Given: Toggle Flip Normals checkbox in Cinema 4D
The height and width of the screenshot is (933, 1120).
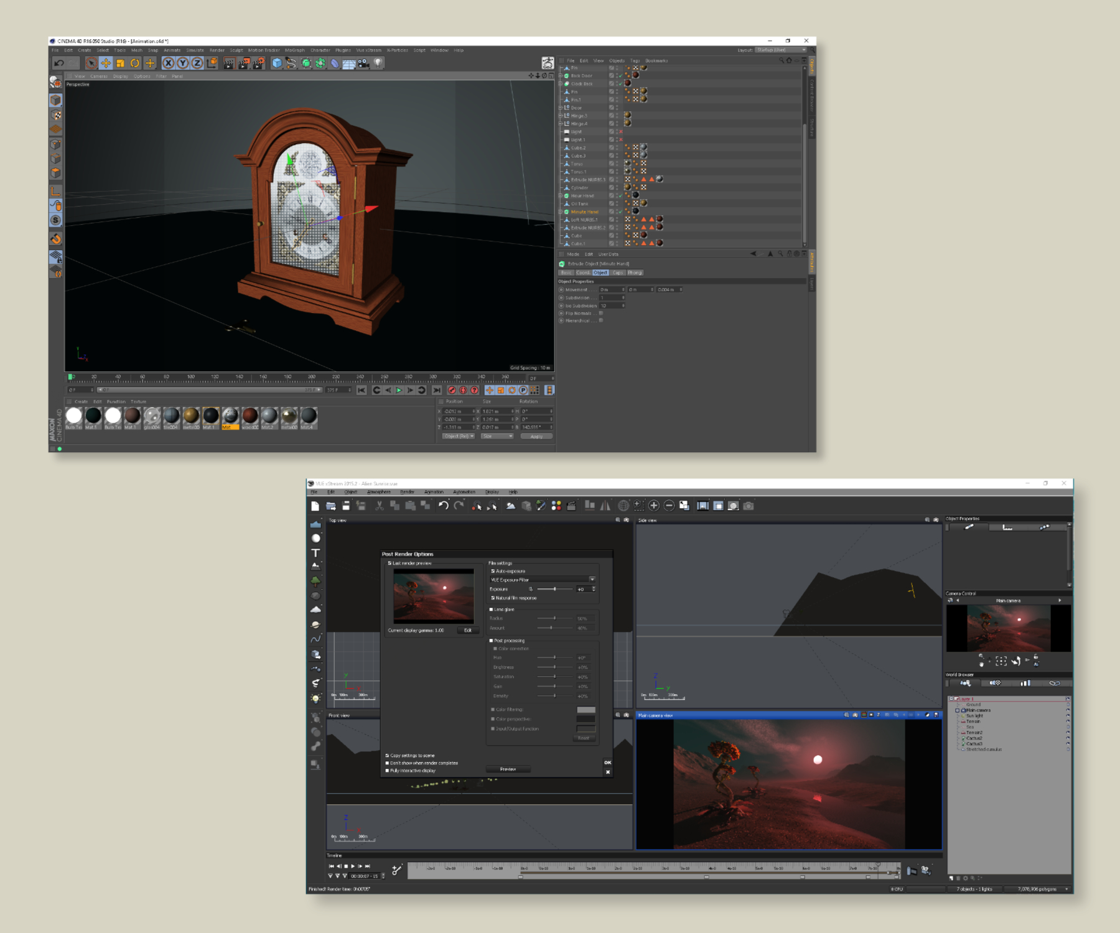Looking at the screenshot, I should [x=600, y=313].
